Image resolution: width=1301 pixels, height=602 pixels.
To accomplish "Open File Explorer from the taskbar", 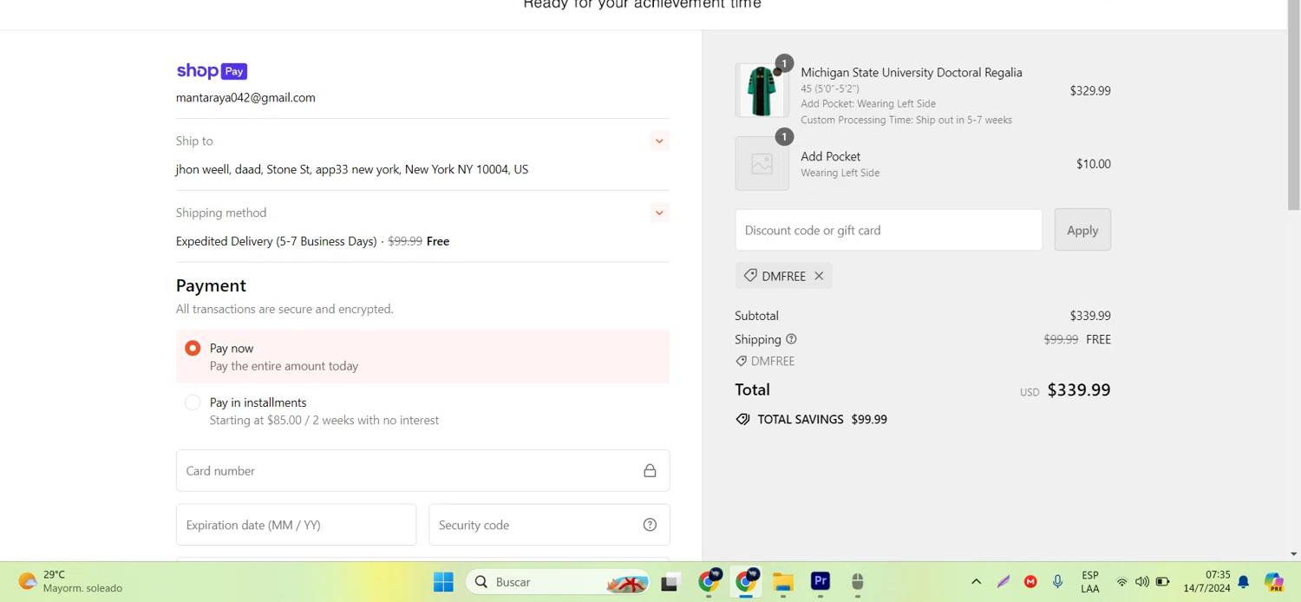I will [783, 582].
